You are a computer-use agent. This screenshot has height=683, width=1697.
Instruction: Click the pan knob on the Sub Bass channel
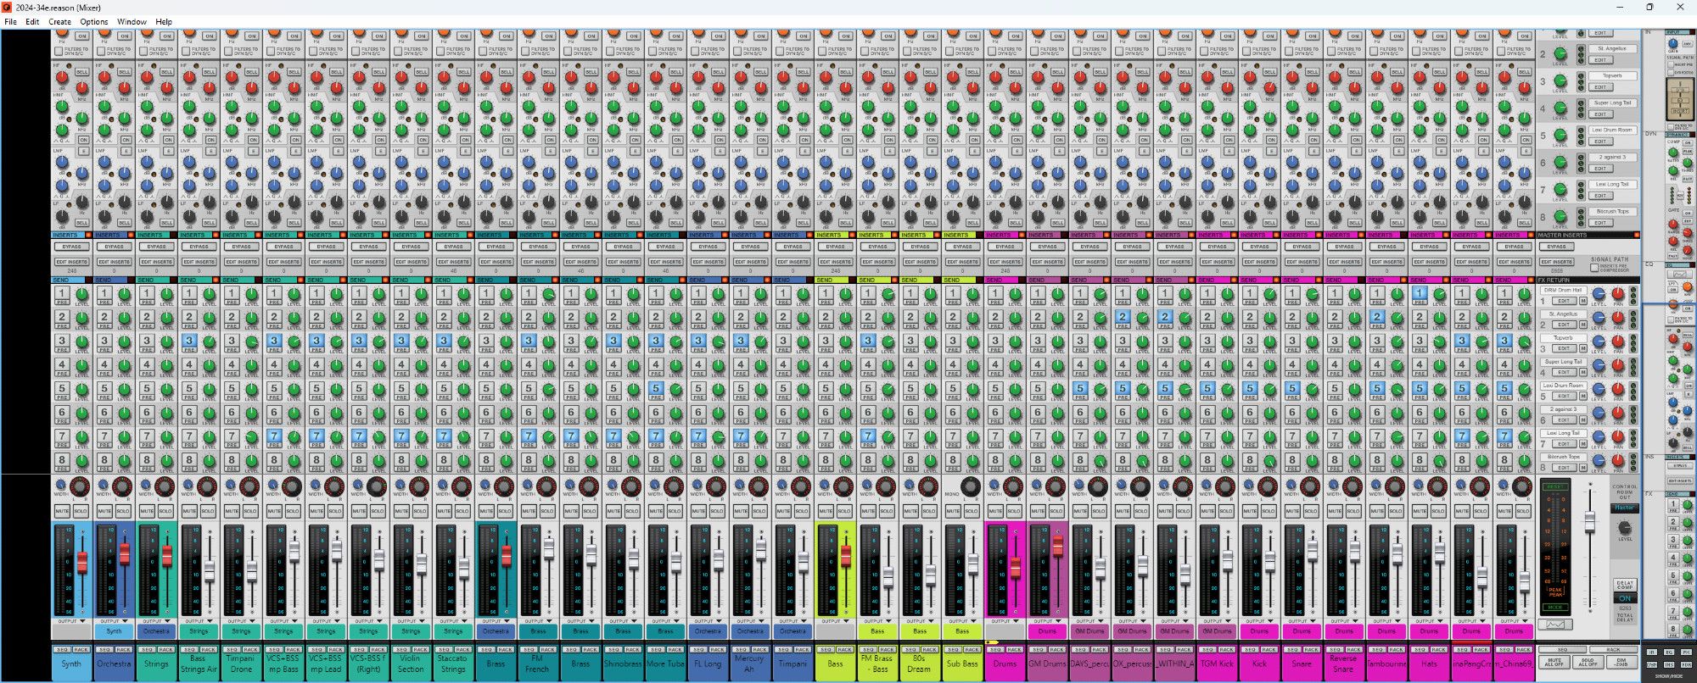[971, 486]
